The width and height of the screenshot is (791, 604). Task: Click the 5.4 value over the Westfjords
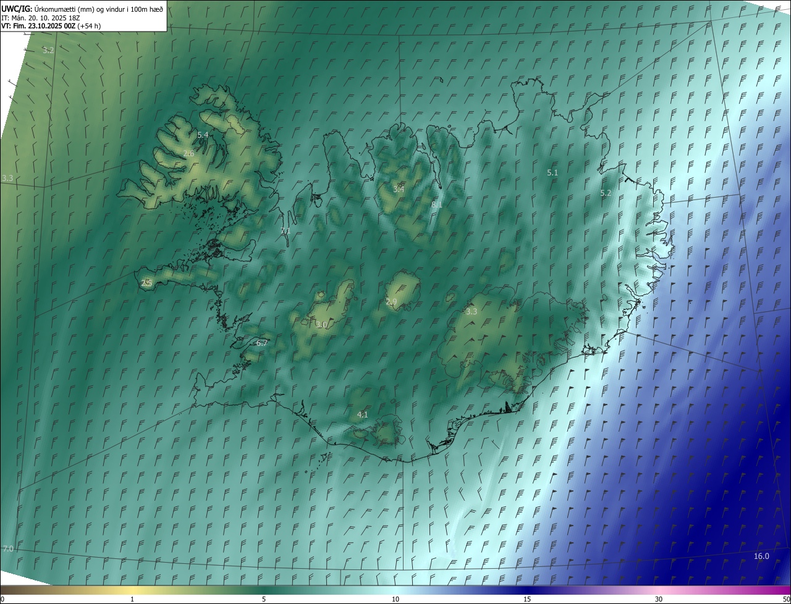pyautogui.click(x=203, y=135)
